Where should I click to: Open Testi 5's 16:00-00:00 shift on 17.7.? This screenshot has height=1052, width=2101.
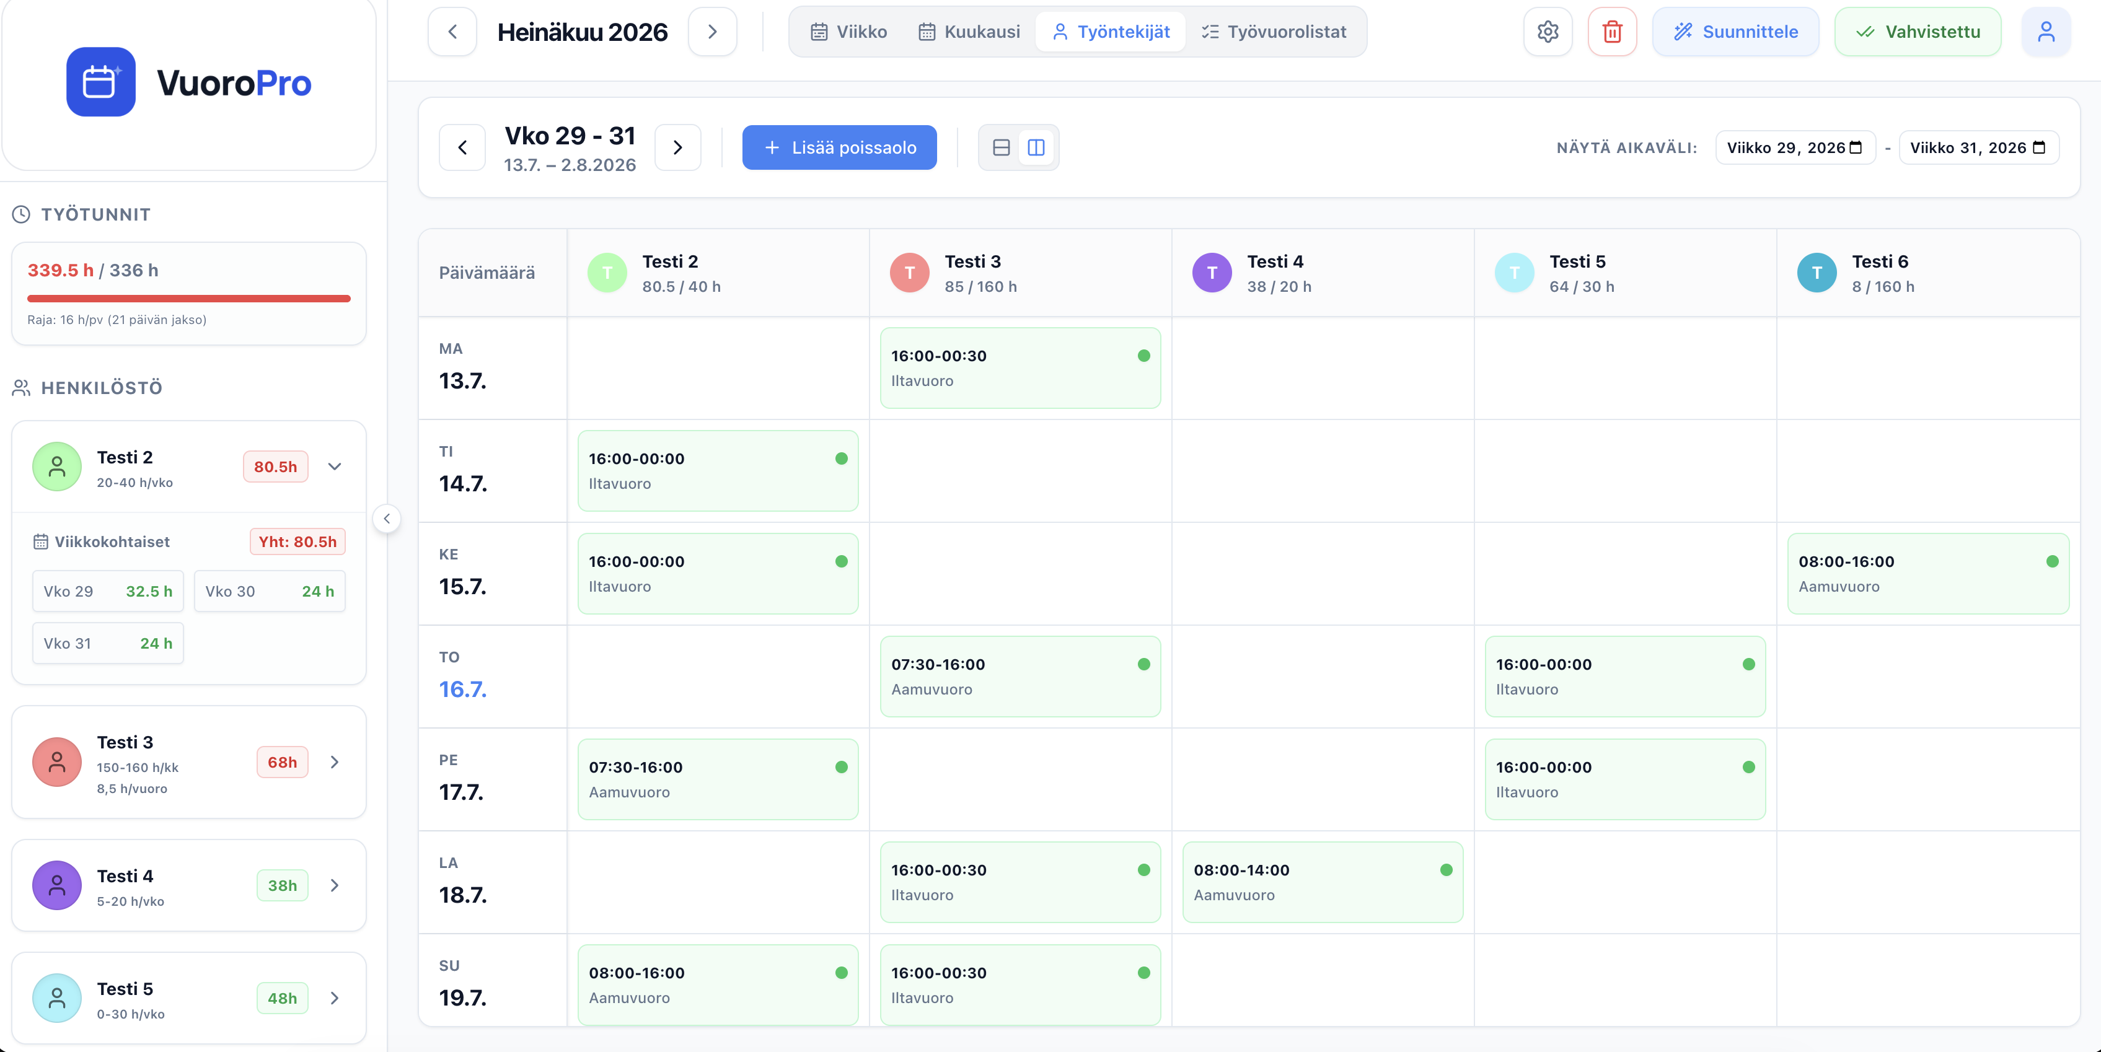pyautogui.click(x=1624, y=779)
